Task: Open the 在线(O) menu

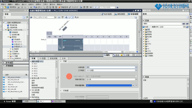Action: coord(31,4)
